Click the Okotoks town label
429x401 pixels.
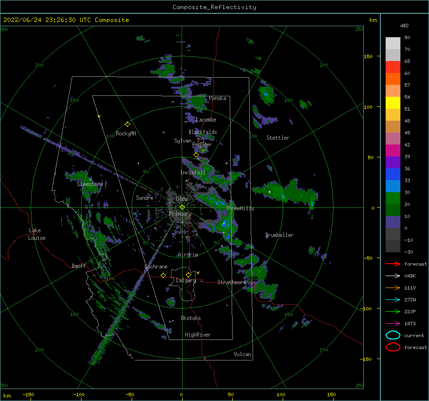pyautogui.click(x=191, y=318)
